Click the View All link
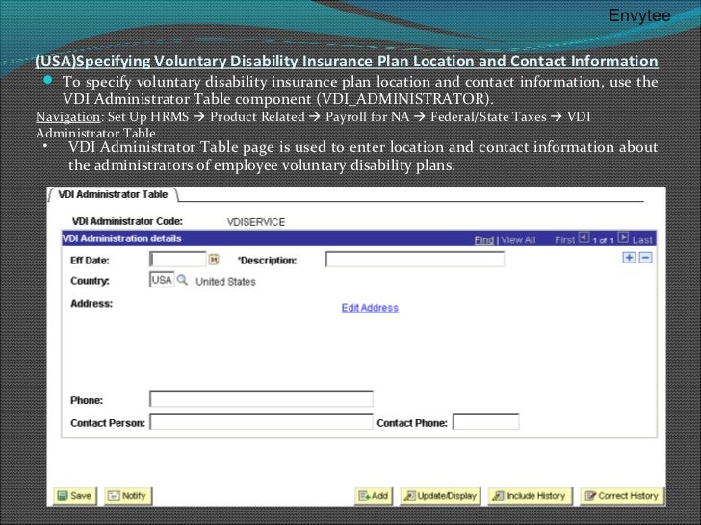This screenshot has width=701, height=525. click(x=518, y=240)
